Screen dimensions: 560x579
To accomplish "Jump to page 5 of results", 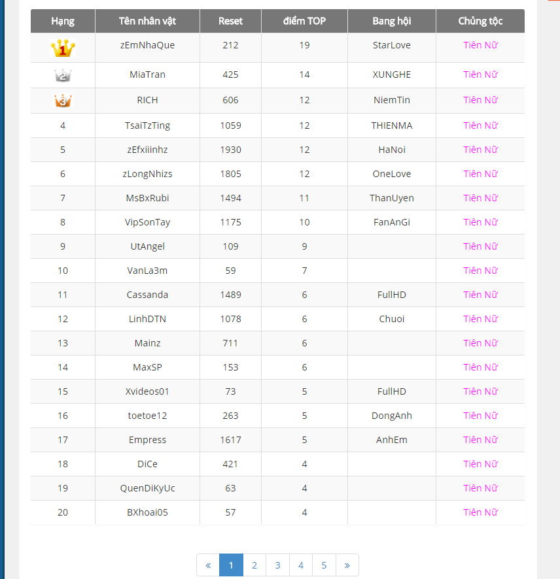I will tap(324, 565).
